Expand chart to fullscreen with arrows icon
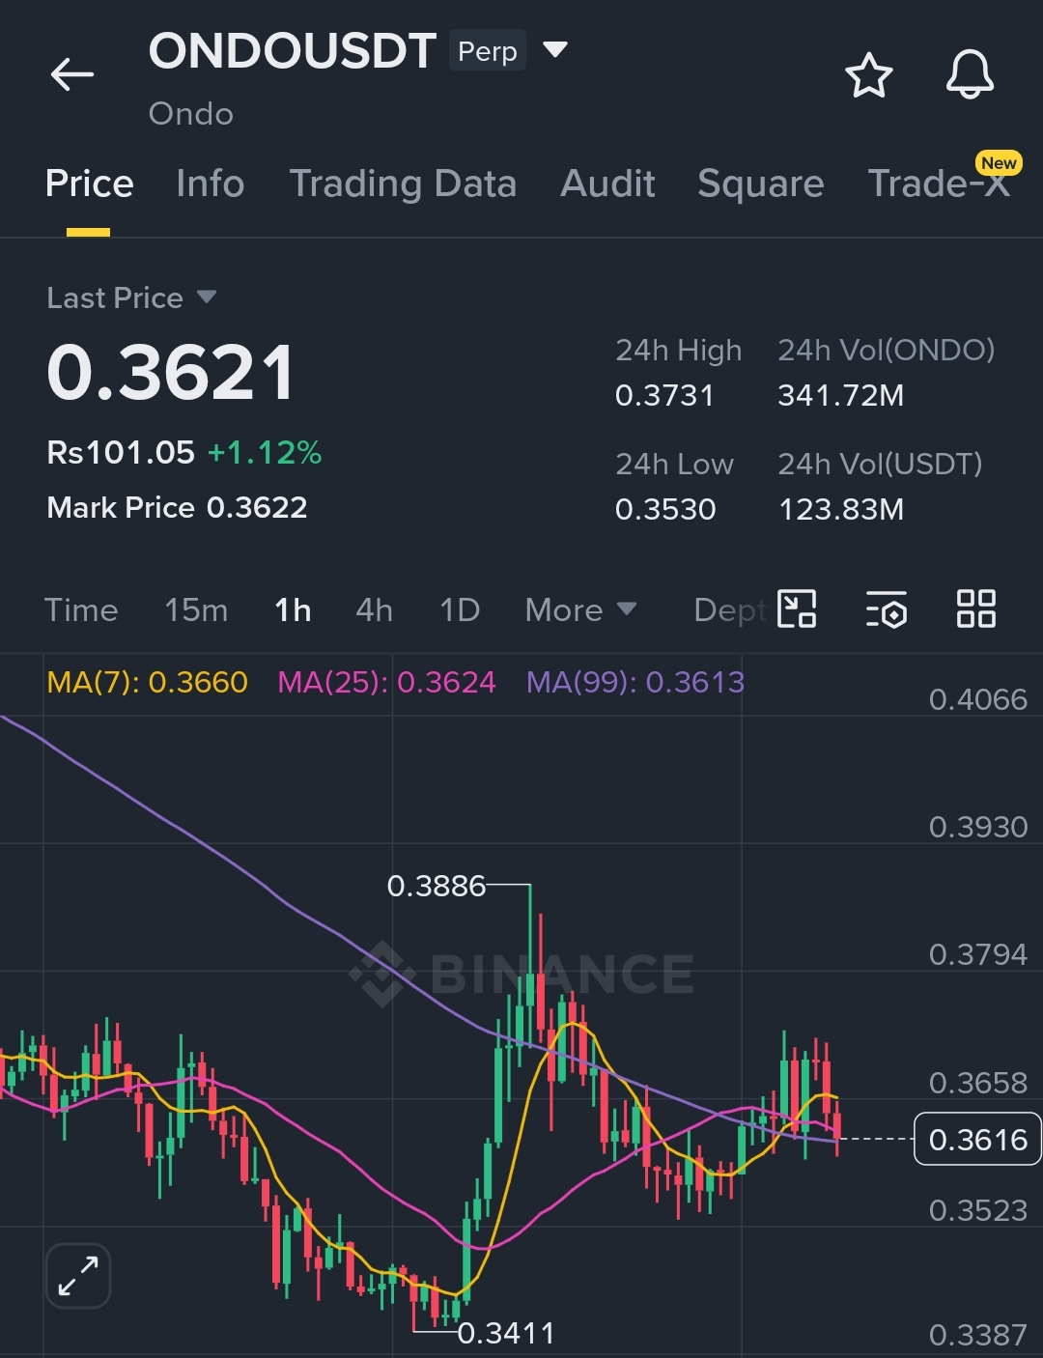This screenshot has height=1358, width=1043. [x=78, y=1276]
